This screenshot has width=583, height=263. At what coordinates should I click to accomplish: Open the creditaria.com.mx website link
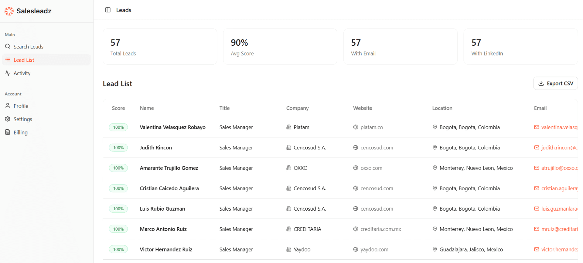pyautogui.click(x=381, y=229)
